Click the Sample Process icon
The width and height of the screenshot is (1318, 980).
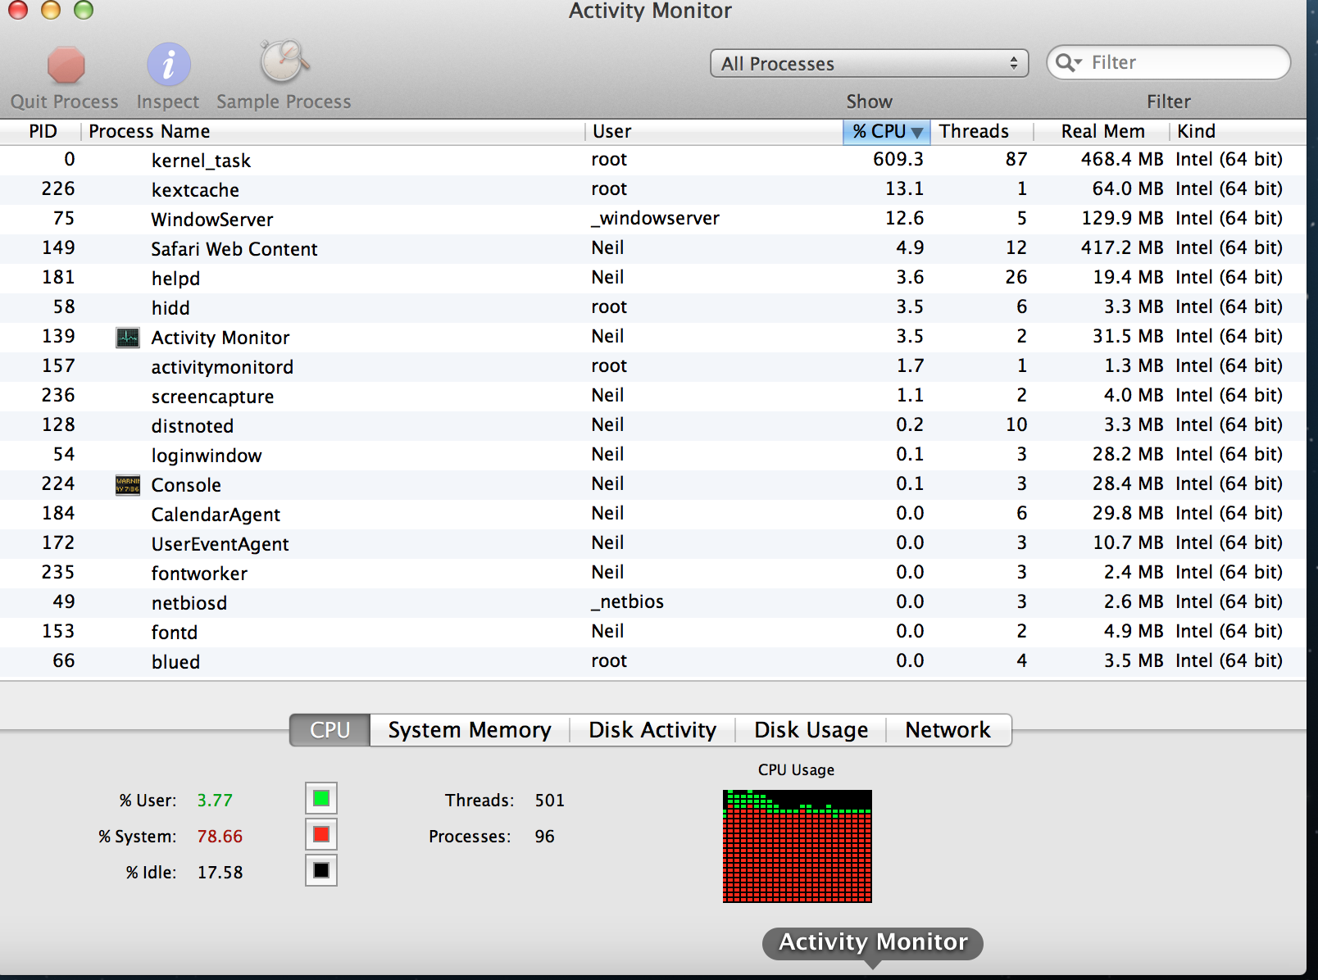coord(284,61)
